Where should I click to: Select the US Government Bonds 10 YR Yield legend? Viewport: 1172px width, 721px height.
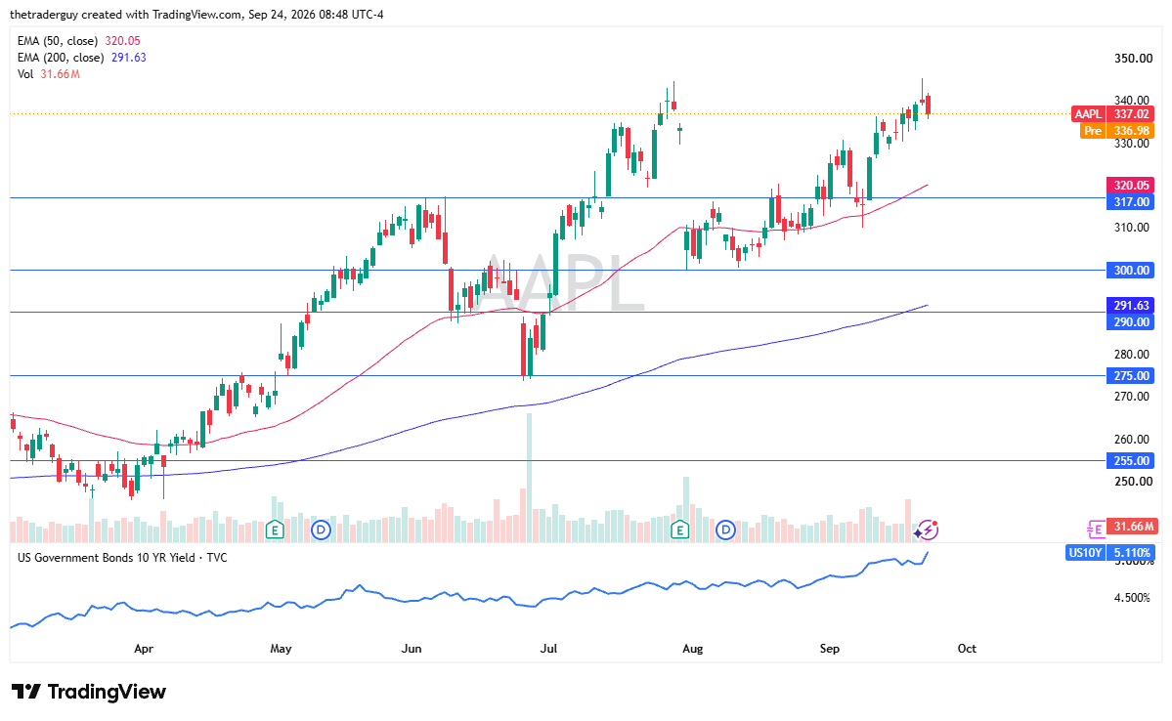pos(122,558)
